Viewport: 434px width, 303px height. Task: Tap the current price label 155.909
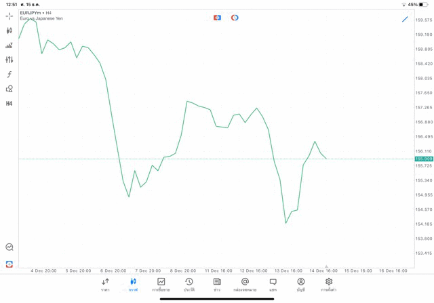coord(424,159)
